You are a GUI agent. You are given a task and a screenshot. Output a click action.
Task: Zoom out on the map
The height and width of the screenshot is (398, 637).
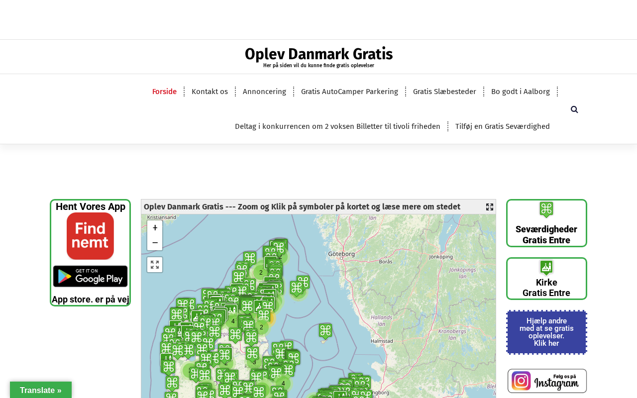155,243
